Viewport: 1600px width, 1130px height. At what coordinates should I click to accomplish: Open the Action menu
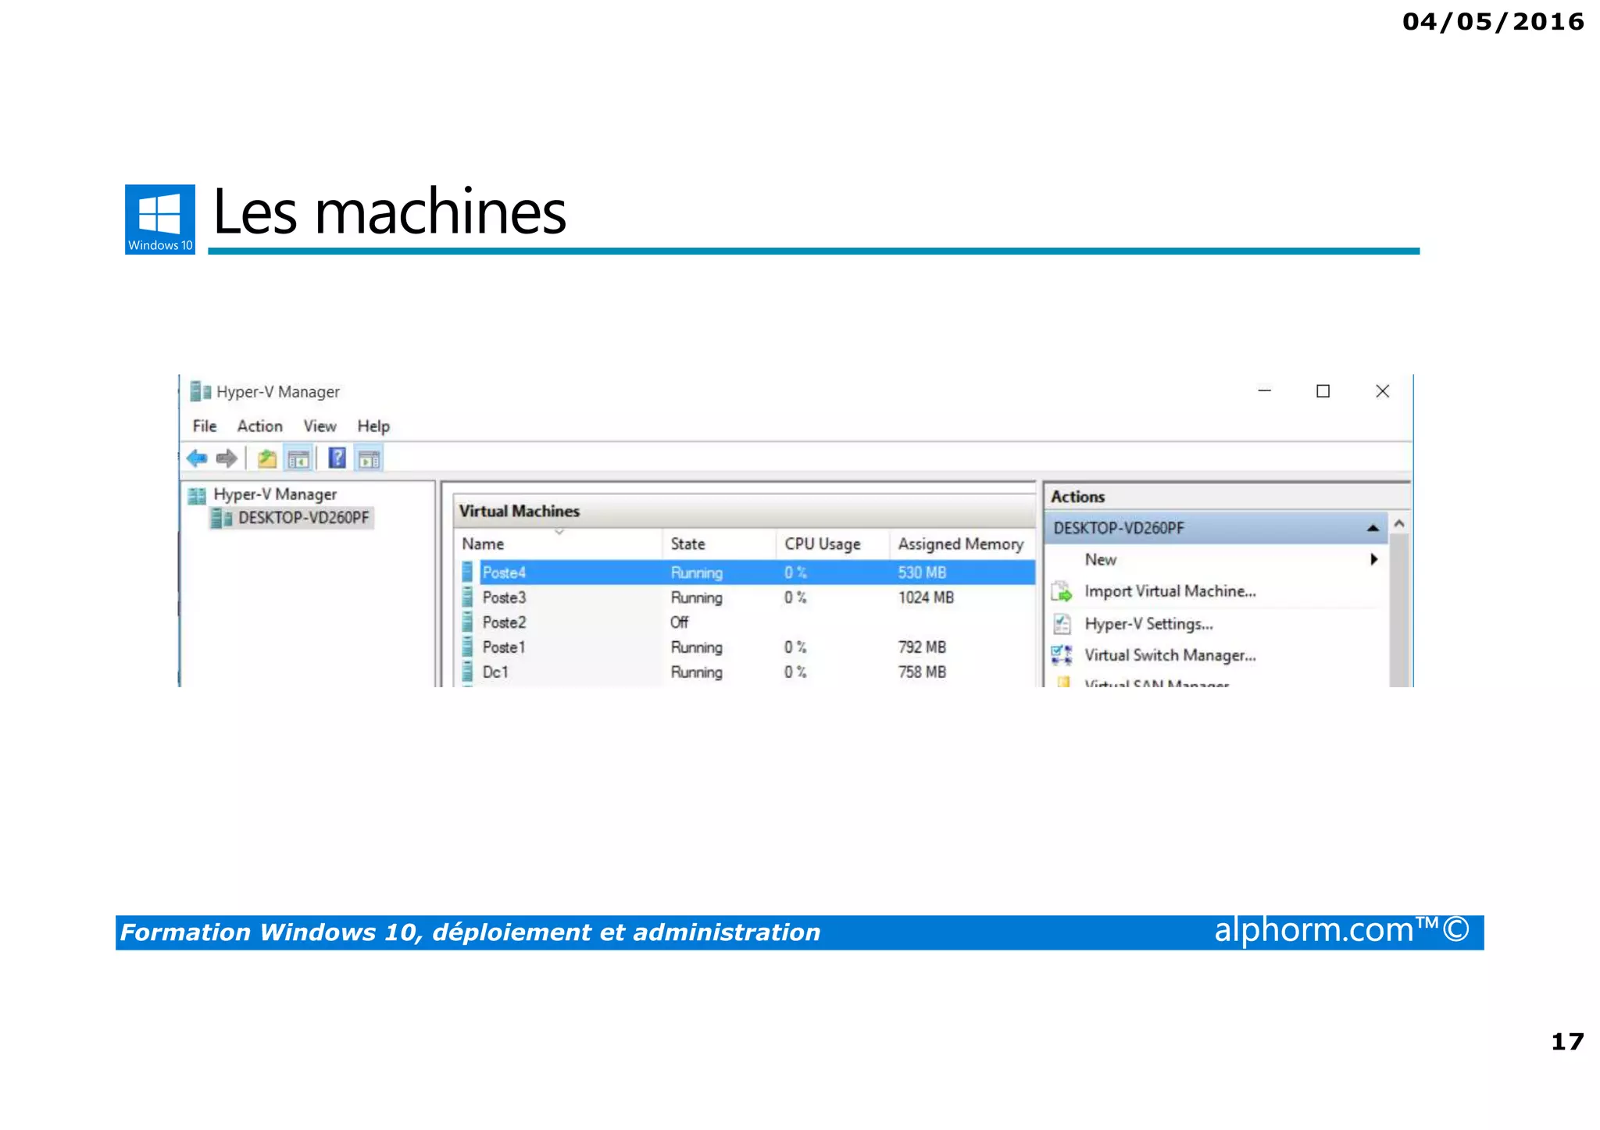point(259,426)
